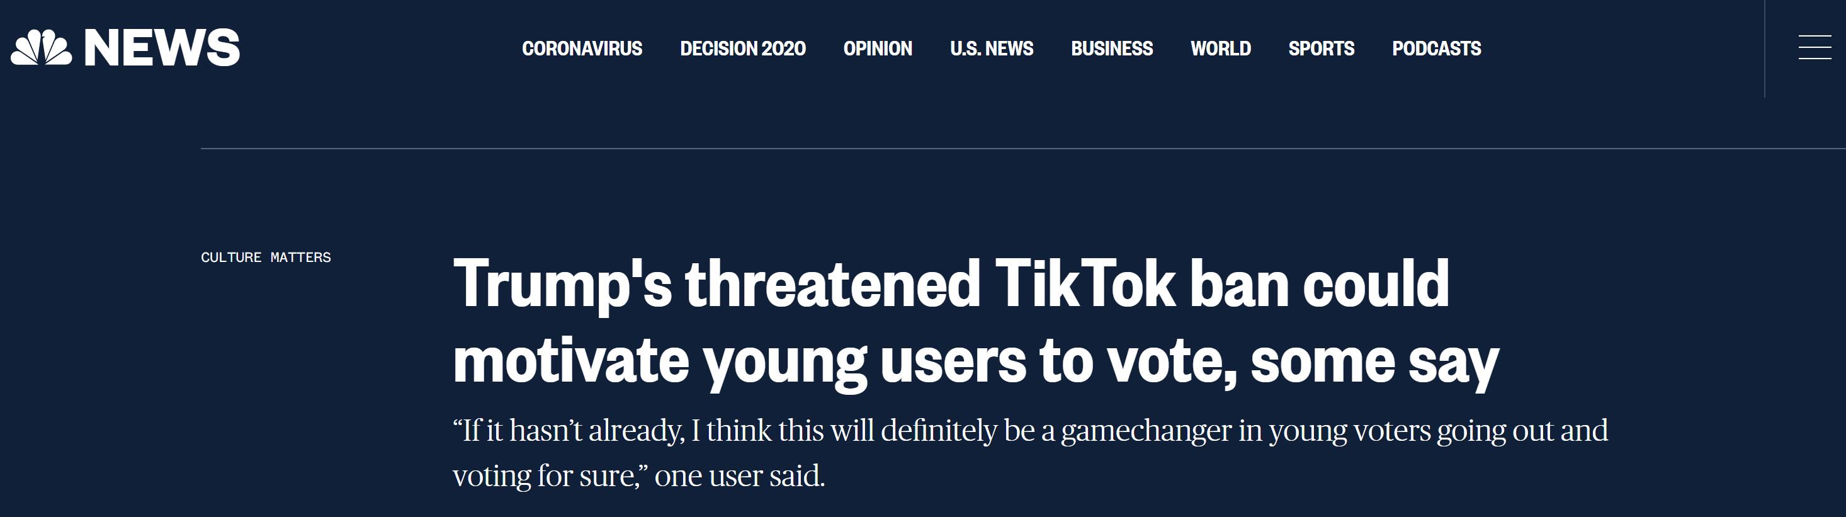Image resolution: width=1846 pixels, height=517 pixels.
Task: Click "one user said" text
Action: click(740, 476)
